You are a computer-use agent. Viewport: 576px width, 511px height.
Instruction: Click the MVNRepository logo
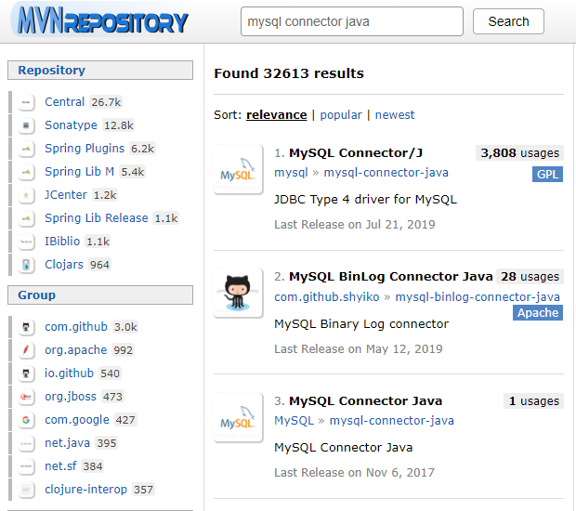(101, 20)
